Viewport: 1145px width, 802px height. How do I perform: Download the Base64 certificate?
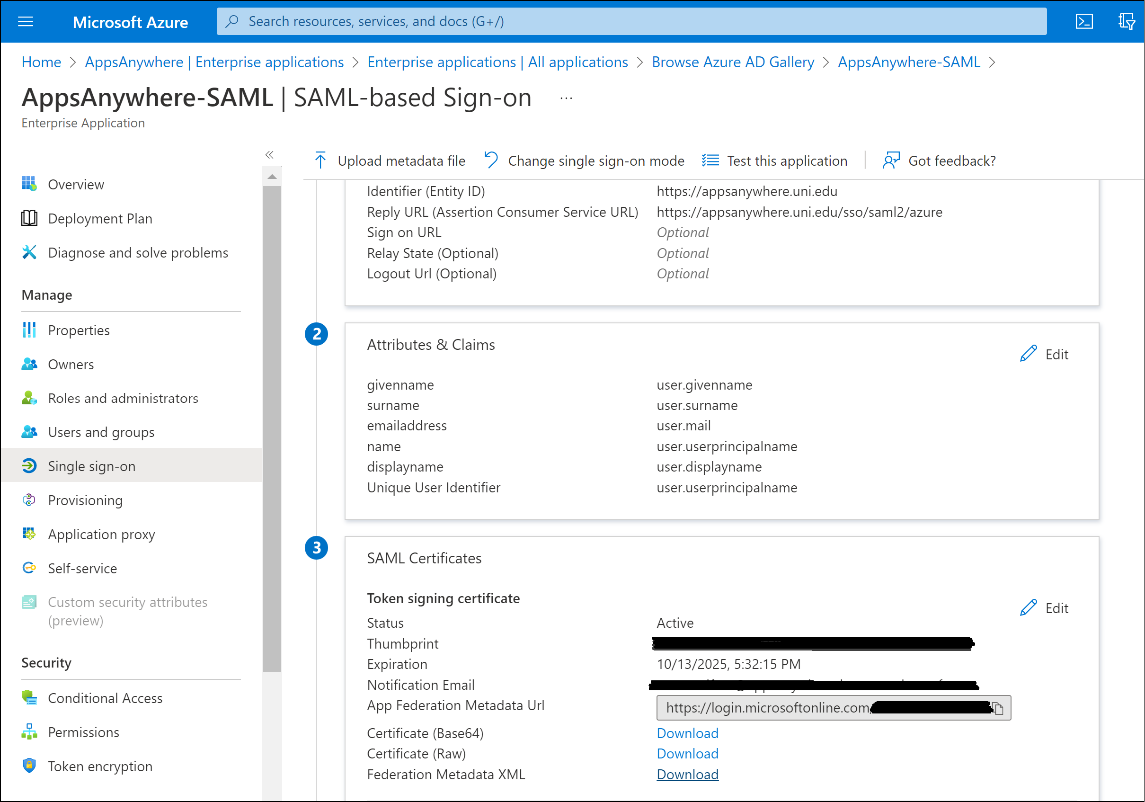click(687, 733)
